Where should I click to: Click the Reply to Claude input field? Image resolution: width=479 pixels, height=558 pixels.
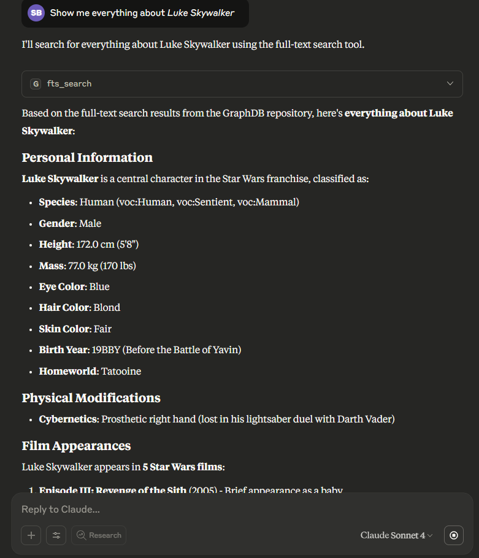(242, 509)
